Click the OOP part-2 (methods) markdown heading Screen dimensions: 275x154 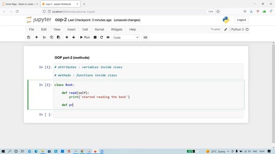72,58
